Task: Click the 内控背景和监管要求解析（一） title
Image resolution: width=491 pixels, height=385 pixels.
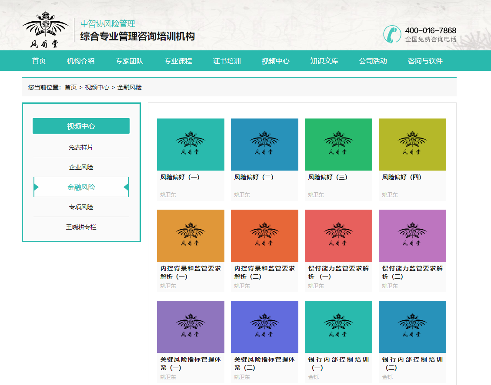Action: click(190, 273)
